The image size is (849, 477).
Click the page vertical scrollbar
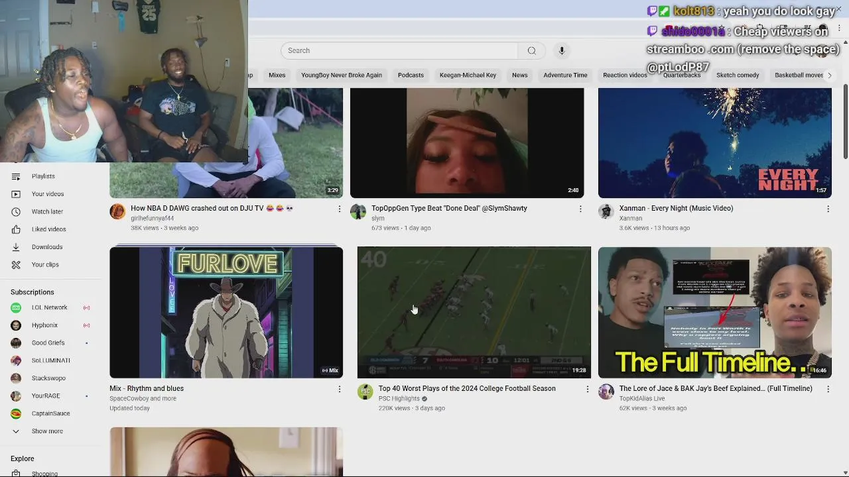tap(845, 123)
